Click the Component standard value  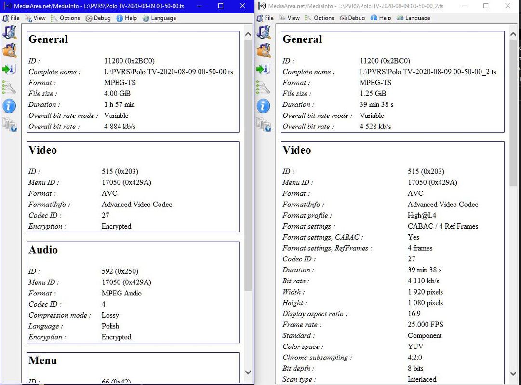tap(425, 335)
